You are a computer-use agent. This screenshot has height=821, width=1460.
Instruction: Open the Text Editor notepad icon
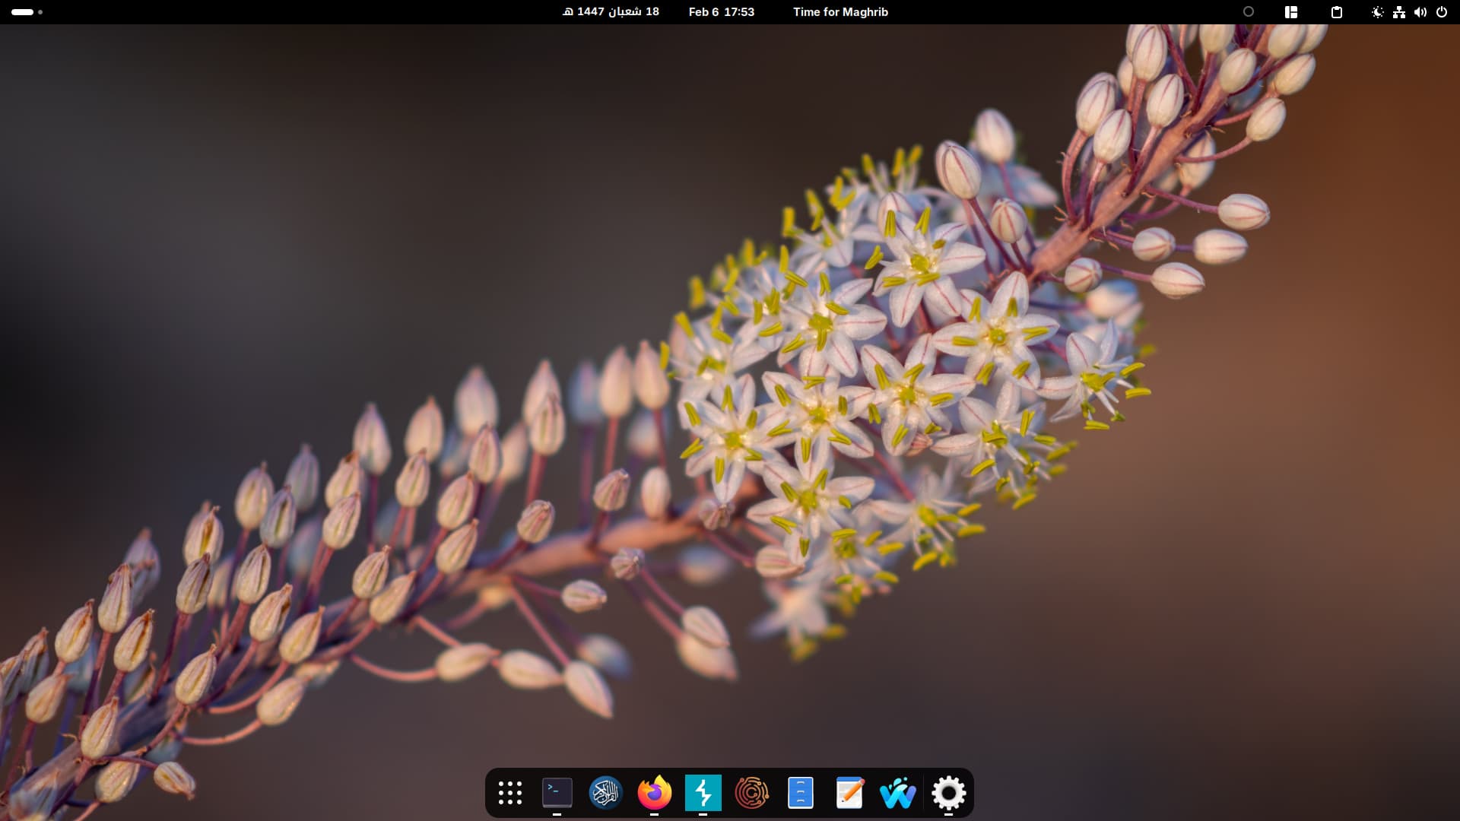849,793
